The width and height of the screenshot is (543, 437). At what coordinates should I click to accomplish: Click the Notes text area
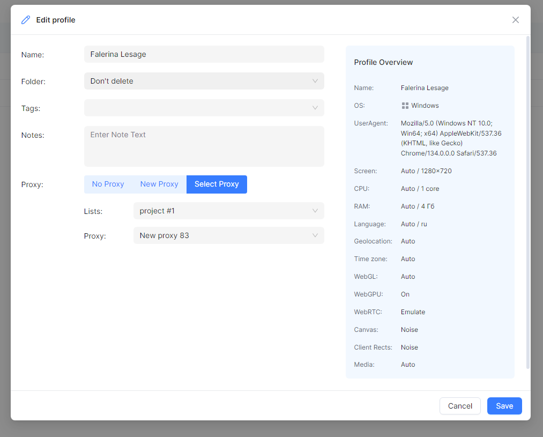coord(204,146)
